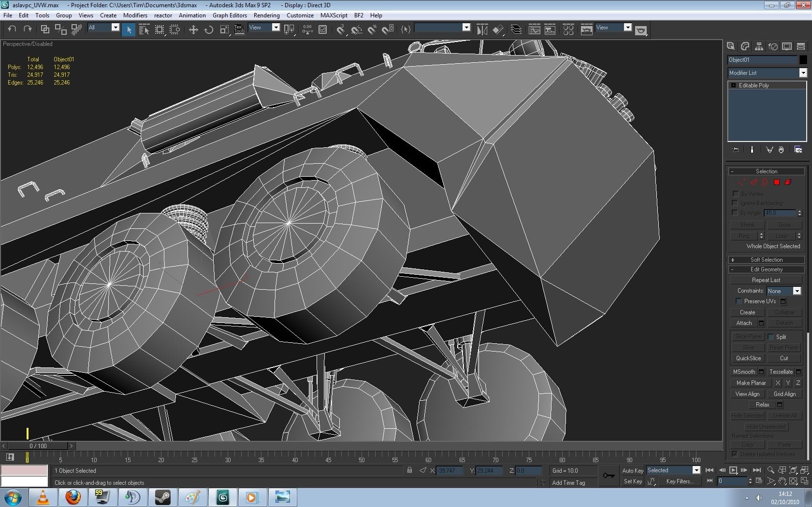This screenshot has width=812, height=507.
Task: Open the Layer Manager
Action: 516,30
